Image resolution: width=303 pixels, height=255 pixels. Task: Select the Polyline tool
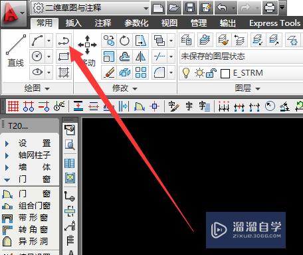coord(64,41)
